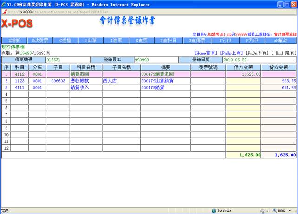This screenshot has height=214, width=298.
Task: Go to Home首頁 first page link
Action: [x=206, y=53]
